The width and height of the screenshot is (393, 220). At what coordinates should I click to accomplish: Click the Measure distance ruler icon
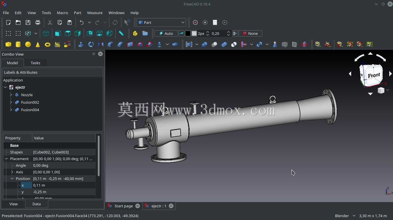point(121,33)
